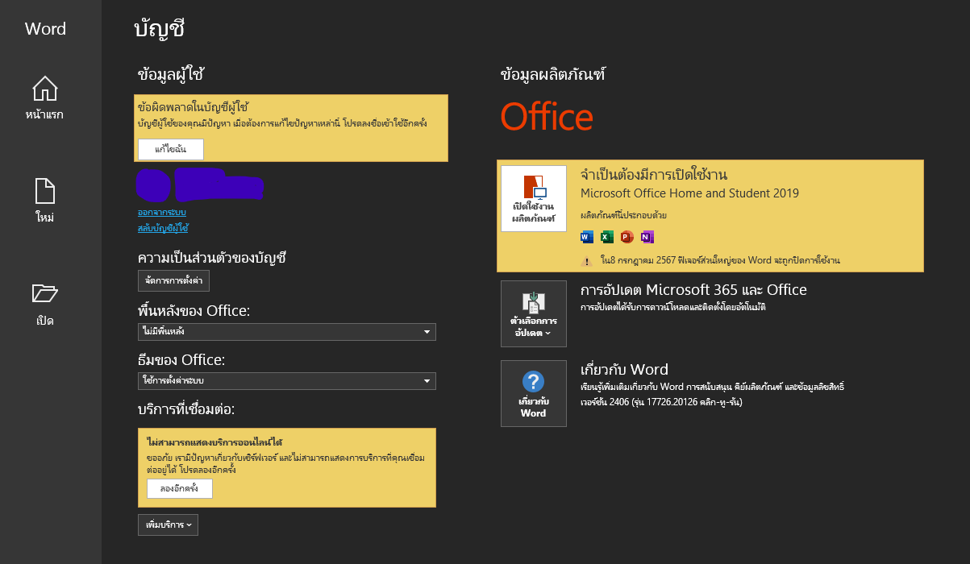This screenshot has width=970, height=564.
Task: Click the Microsoft Office Home and Student 2019 text
Action: (x=690, y=193)
